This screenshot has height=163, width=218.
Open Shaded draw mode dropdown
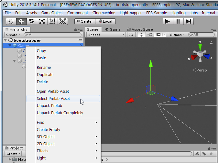point(106,35)
